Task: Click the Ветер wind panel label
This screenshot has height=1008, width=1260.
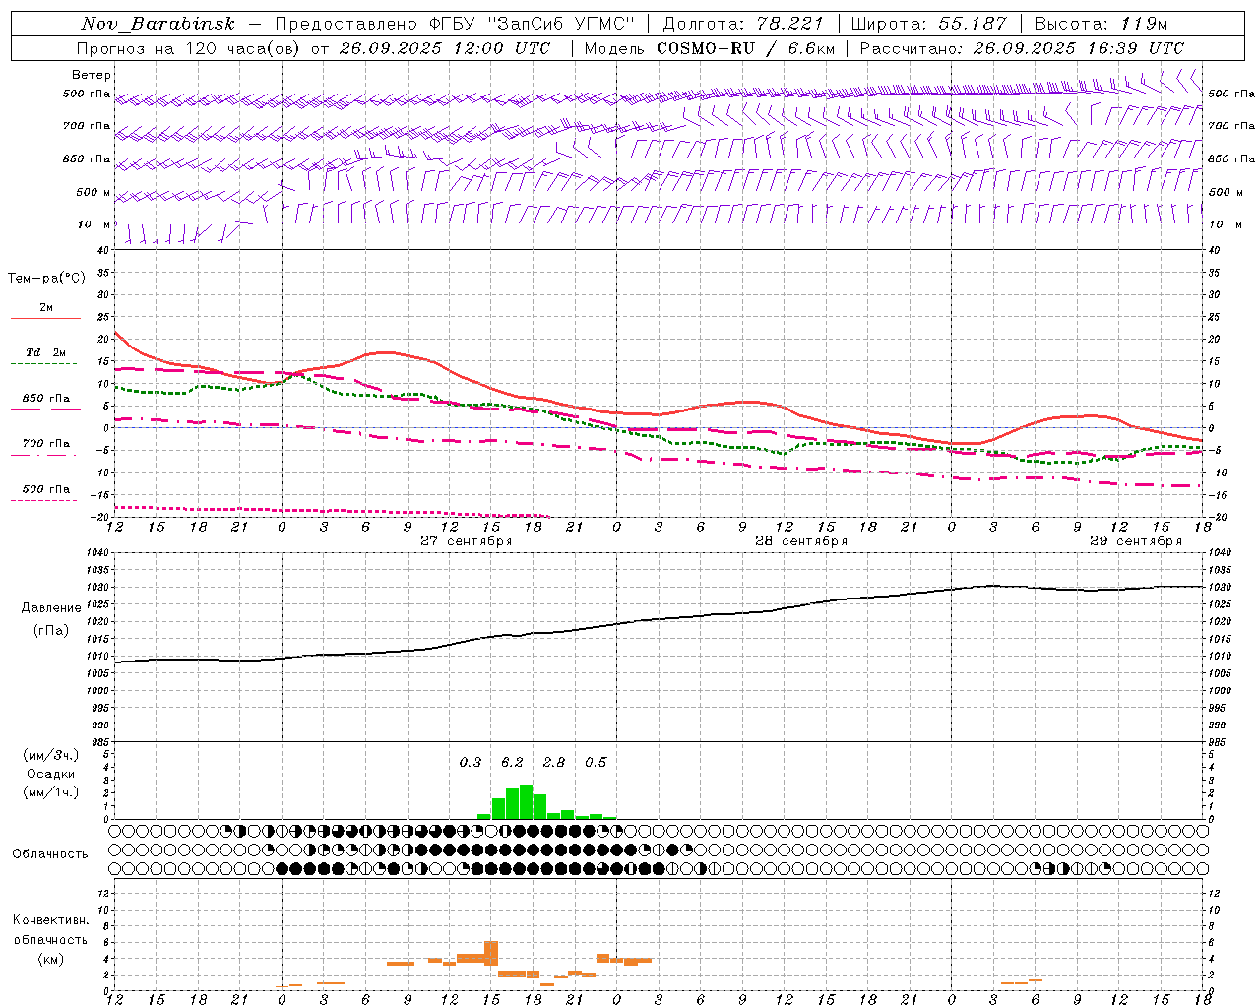Action: click(91, 75)
